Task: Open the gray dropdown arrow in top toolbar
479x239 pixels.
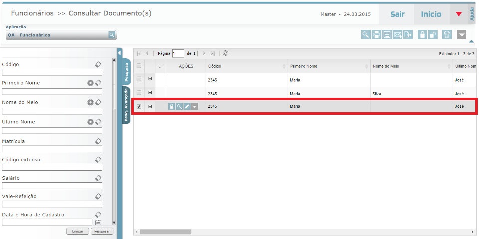Action: pos(462,34)
